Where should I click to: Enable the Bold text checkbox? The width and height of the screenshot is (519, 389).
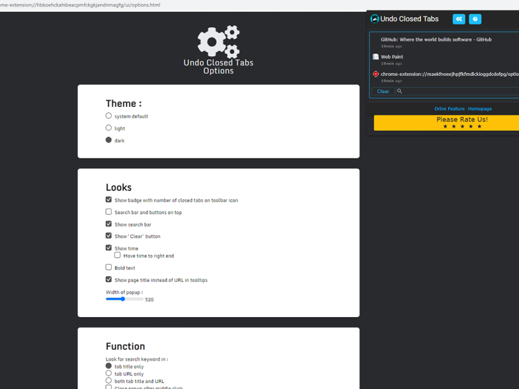click(x=108, y=267)
